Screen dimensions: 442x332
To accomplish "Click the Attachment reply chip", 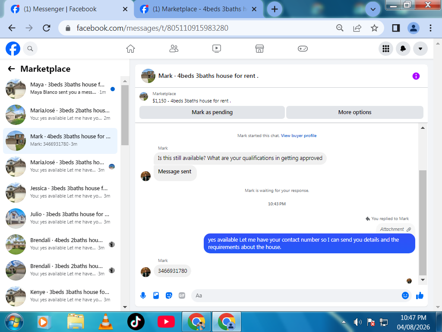I will click(395, 229).
